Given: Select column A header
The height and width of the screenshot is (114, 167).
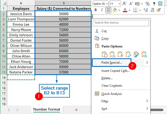Looking at the screenshot, I should tap(21, 3).
